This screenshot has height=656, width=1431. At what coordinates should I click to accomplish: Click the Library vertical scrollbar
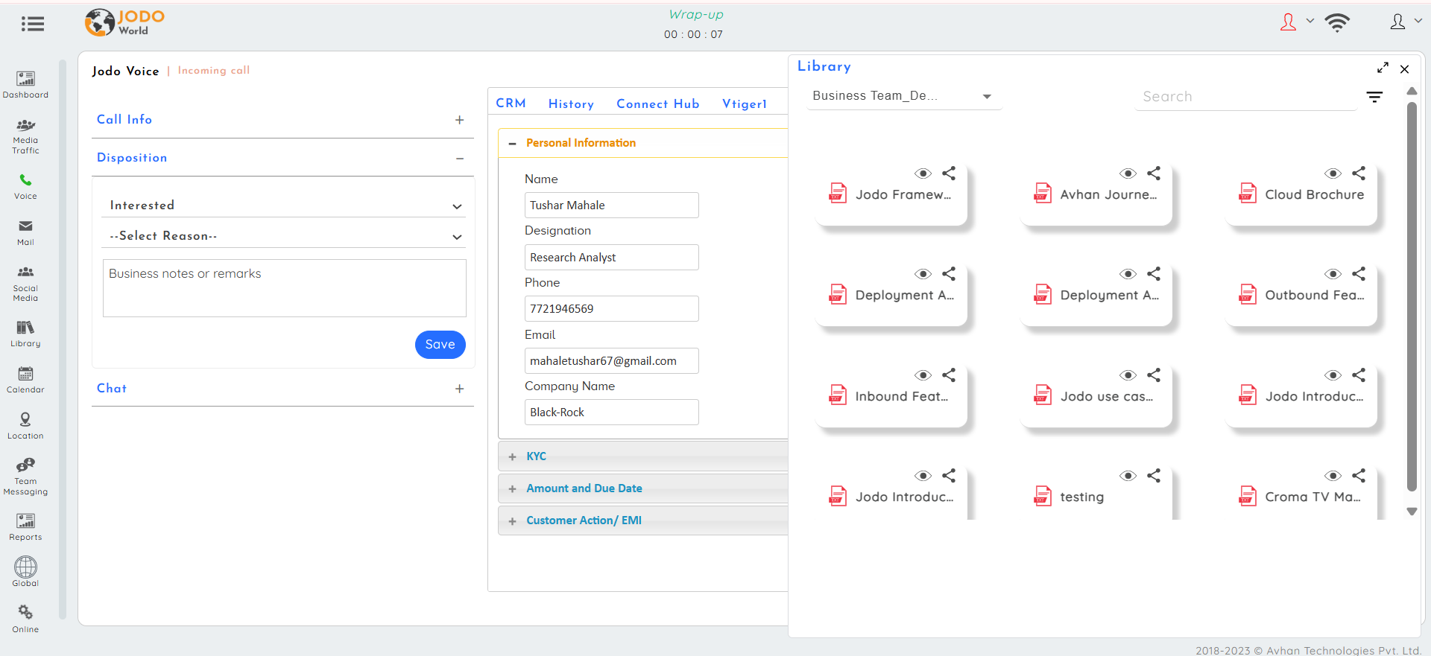(x=1412, y=298)
